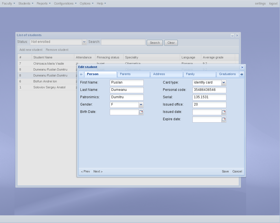The width and height of the screenshot is (280, 223).
Task: Click the Save button
Action: [x=225, y=171]
